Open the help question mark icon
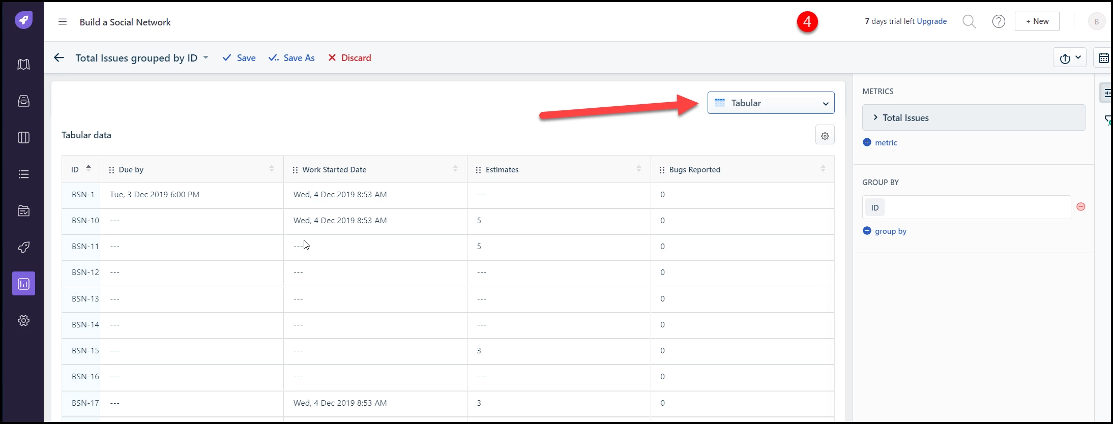Image resolution: width=1113 pixels, height=424 pixels. click(999, 22)
